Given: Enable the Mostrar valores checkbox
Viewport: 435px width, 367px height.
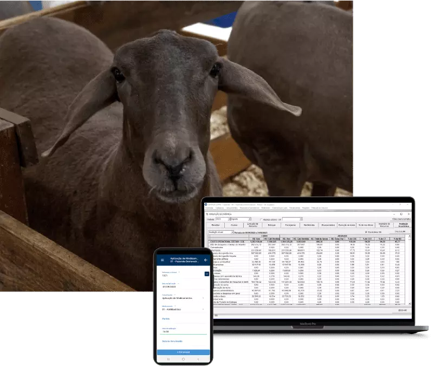Looking at the screenshot, I should (261, 219).
